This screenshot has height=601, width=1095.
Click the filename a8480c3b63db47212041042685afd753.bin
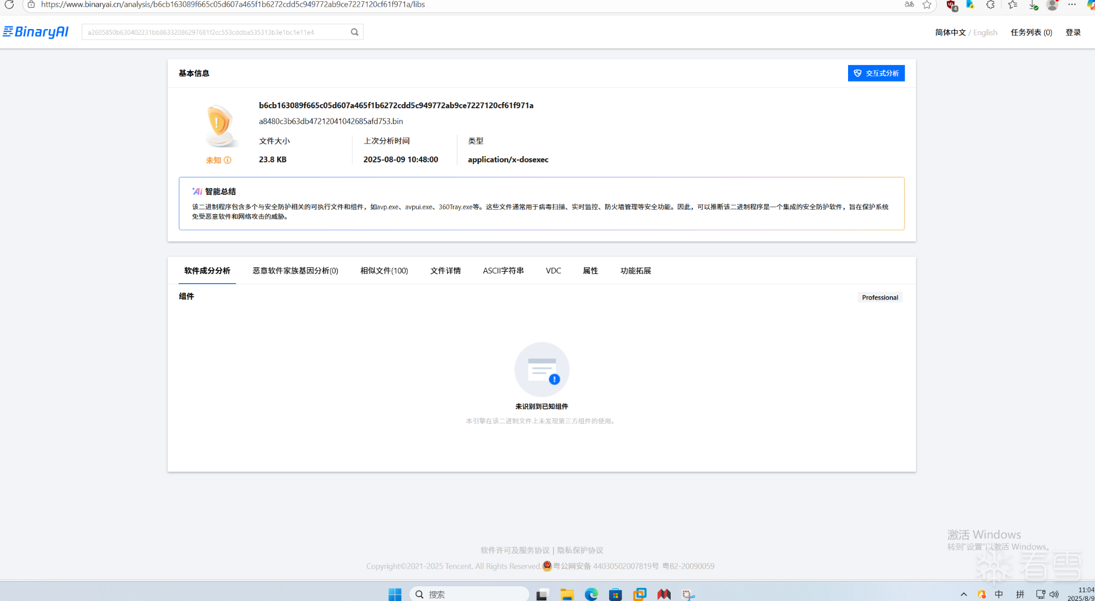click(331, 121)
